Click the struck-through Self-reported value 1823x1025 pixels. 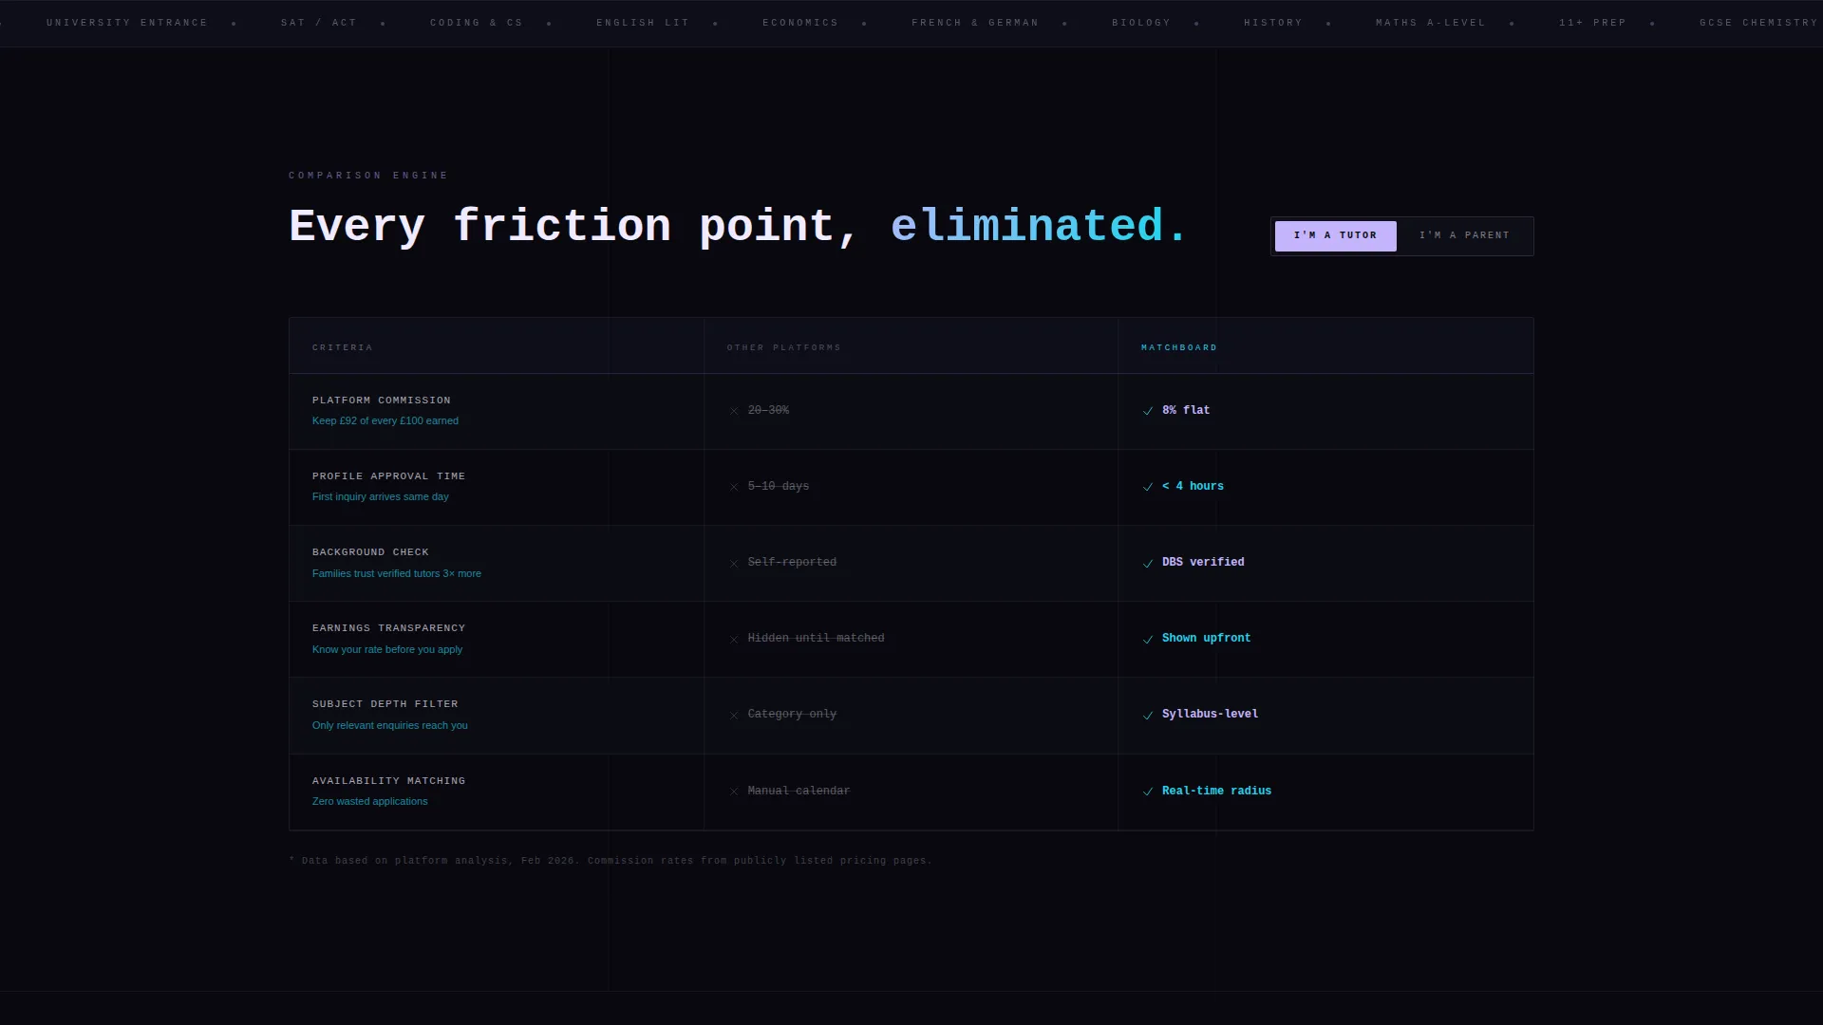coord(792,563)
